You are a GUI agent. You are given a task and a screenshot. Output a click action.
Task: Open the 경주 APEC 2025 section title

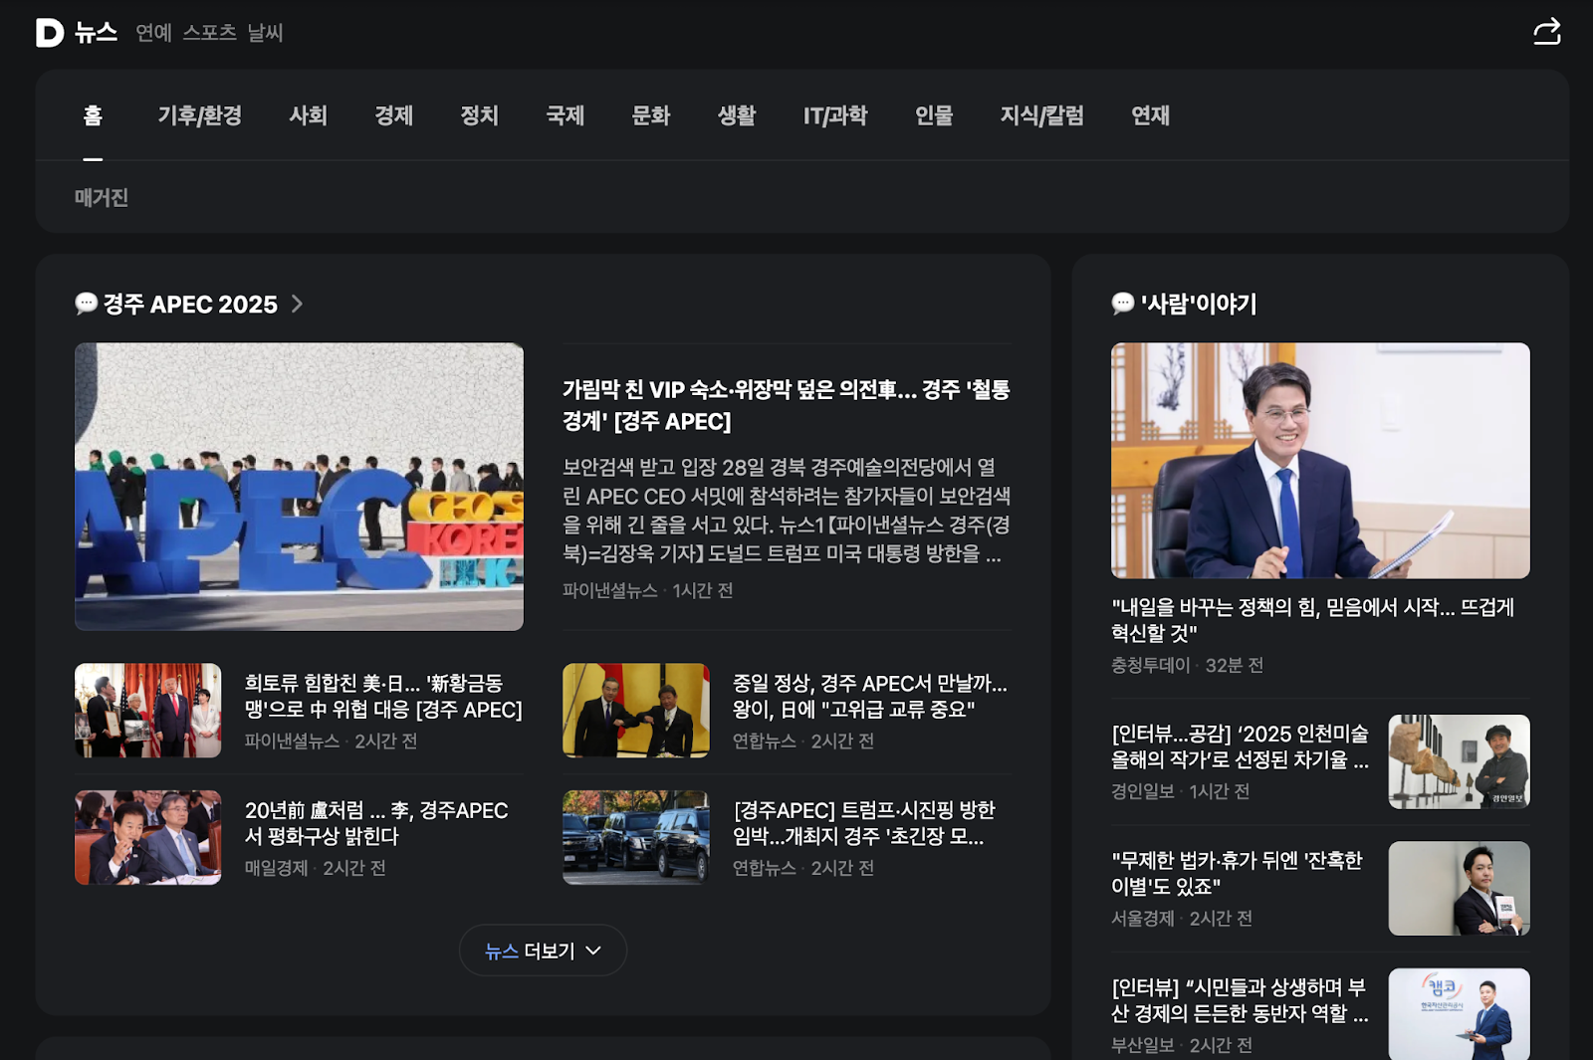190,304
